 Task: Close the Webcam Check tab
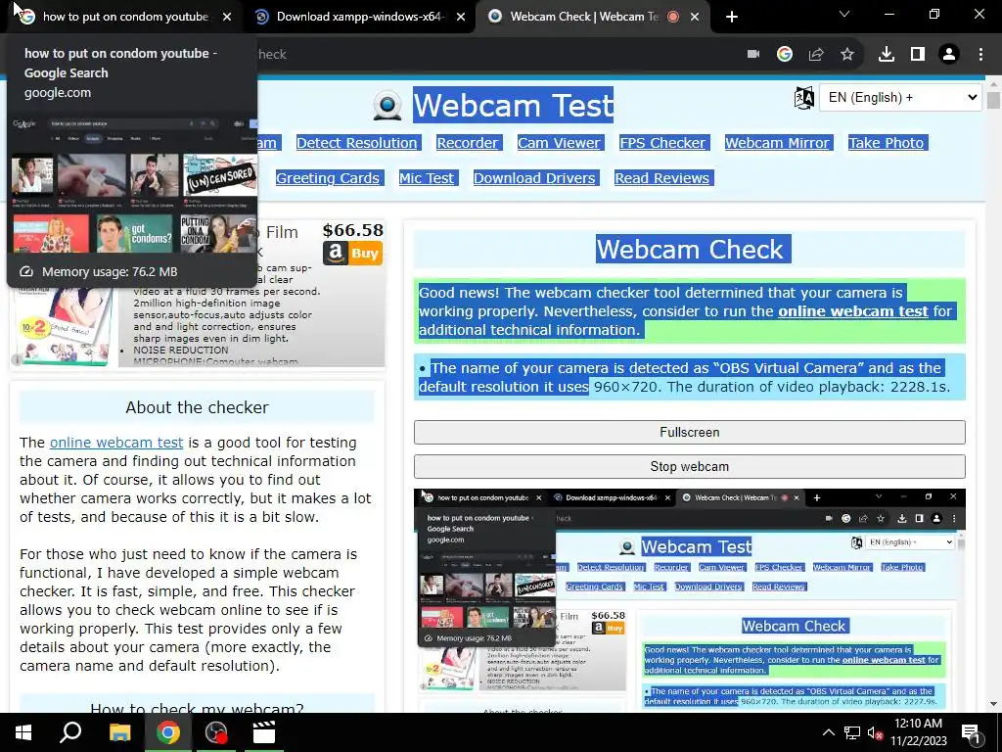coord(695,17)
